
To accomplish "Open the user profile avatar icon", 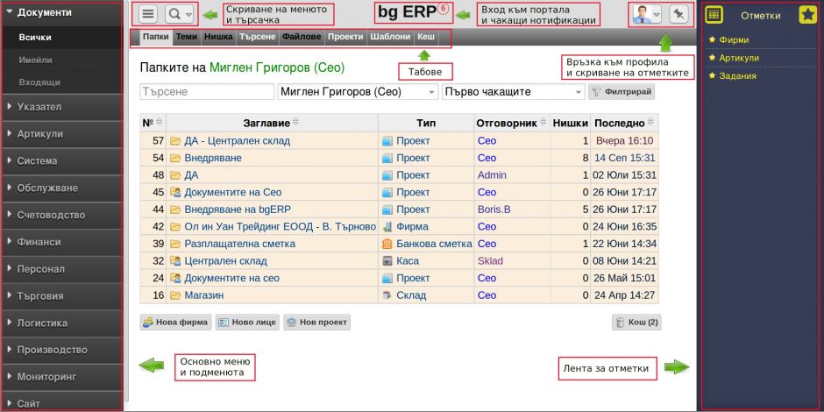I will point(643,14).
